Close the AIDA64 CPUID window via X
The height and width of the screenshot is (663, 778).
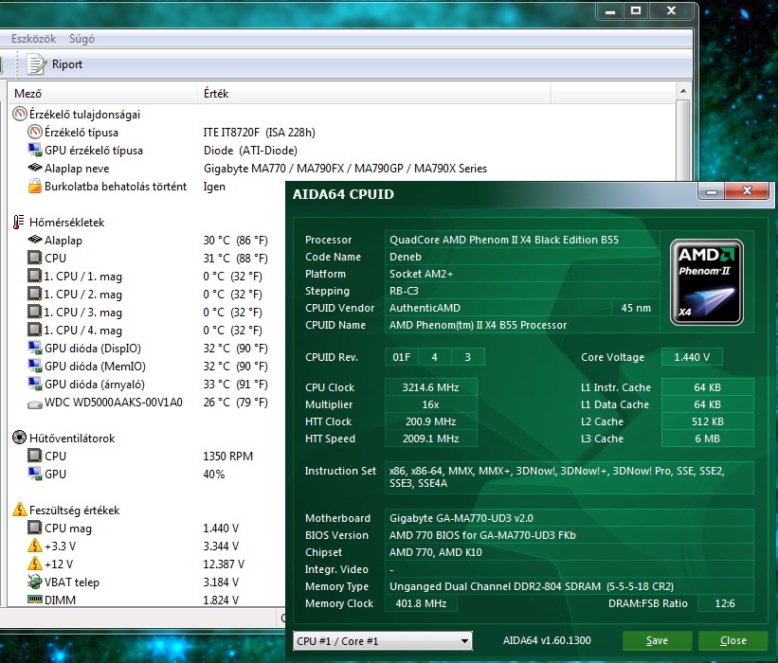(747, 190)
